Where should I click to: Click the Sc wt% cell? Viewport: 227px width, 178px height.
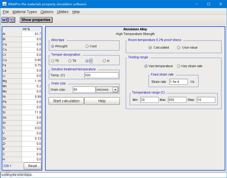[x=32, y=107]
